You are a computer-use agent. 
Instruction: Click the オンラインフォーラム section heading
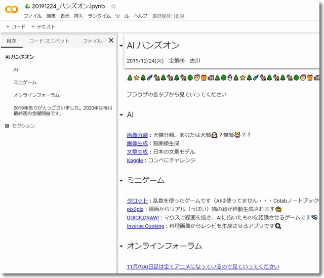pyautogui.click(x=165, y=246)
